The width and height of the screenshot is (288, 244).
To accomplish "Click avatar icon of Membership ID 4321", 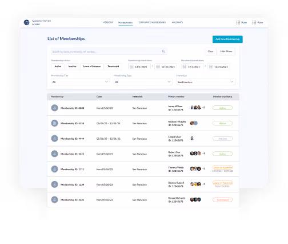I will 54,200.
